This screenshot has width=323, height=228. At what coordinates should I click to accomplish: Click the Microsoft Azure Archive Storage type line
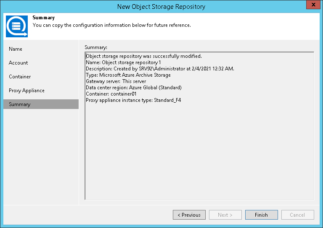click(x=128, y=75)
